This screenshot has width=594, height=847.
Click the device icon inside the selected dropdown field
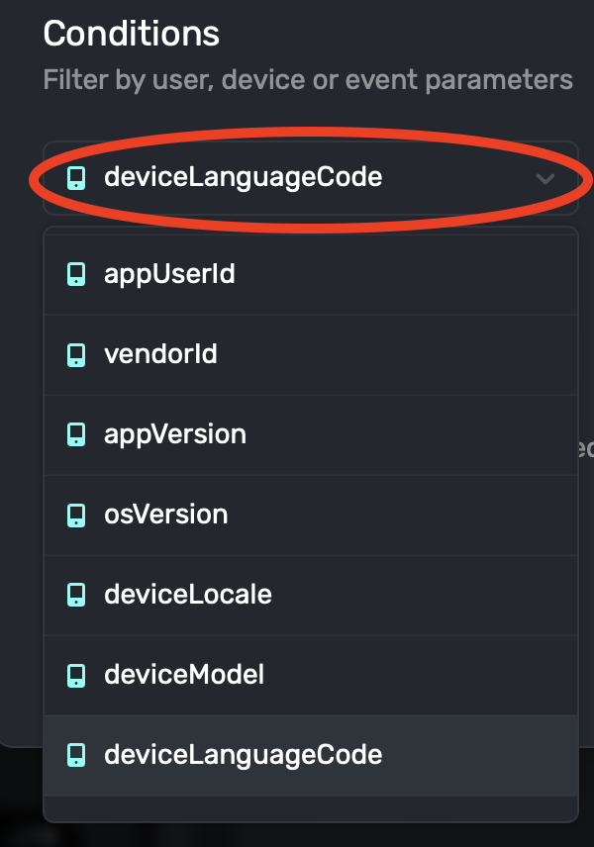point(75,178)
